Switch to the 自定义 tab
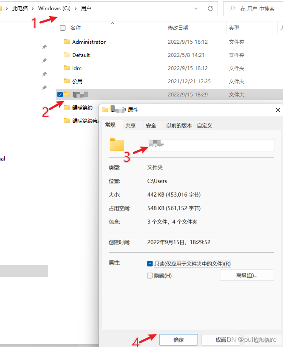The width and height of the screenshot is (283, 347). 204,126
